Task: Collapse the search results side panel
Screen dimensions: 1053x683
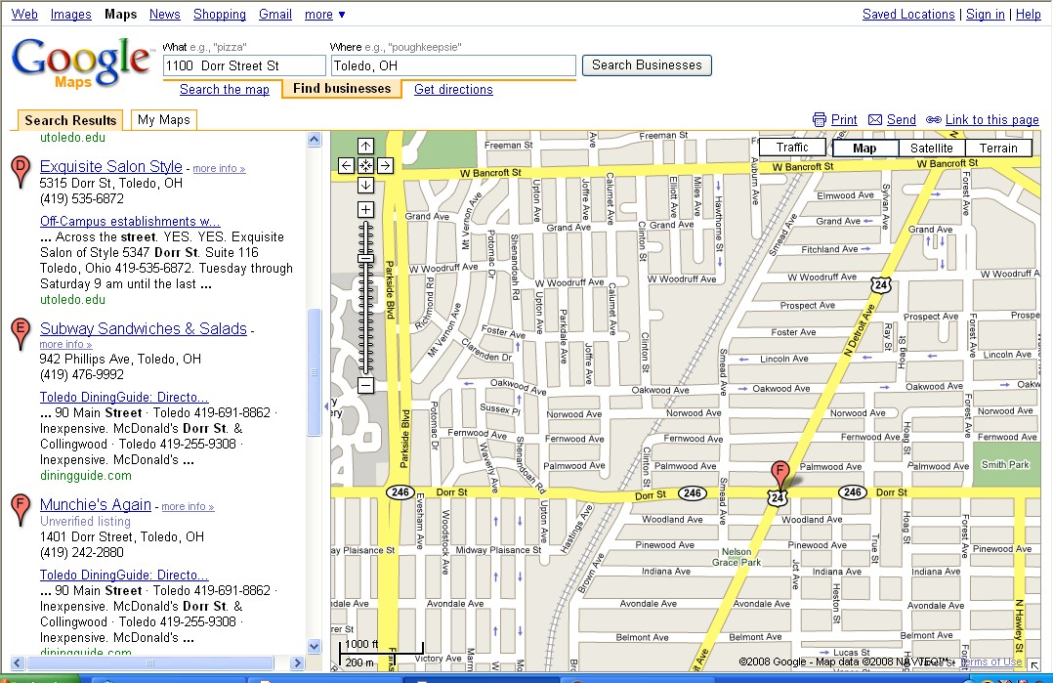Action: click(325, 406)
